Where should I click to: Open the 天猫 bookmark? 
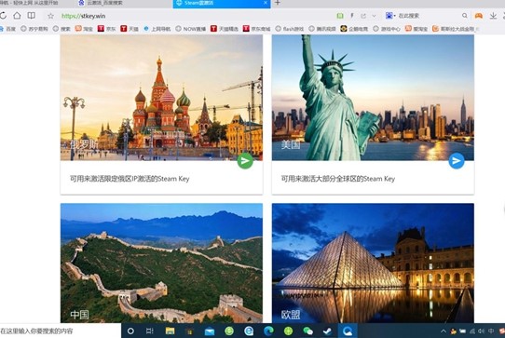(x=130, y=29)
